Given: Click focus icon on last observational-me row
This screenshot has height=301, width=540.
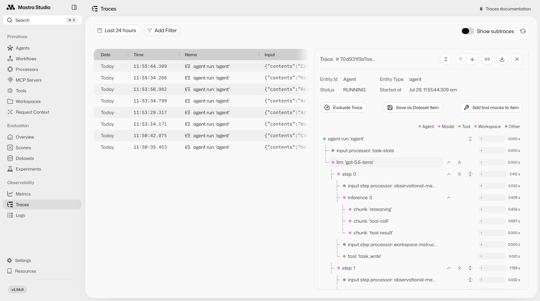Looking at the screenshot, I should click(x=470, y=280).
